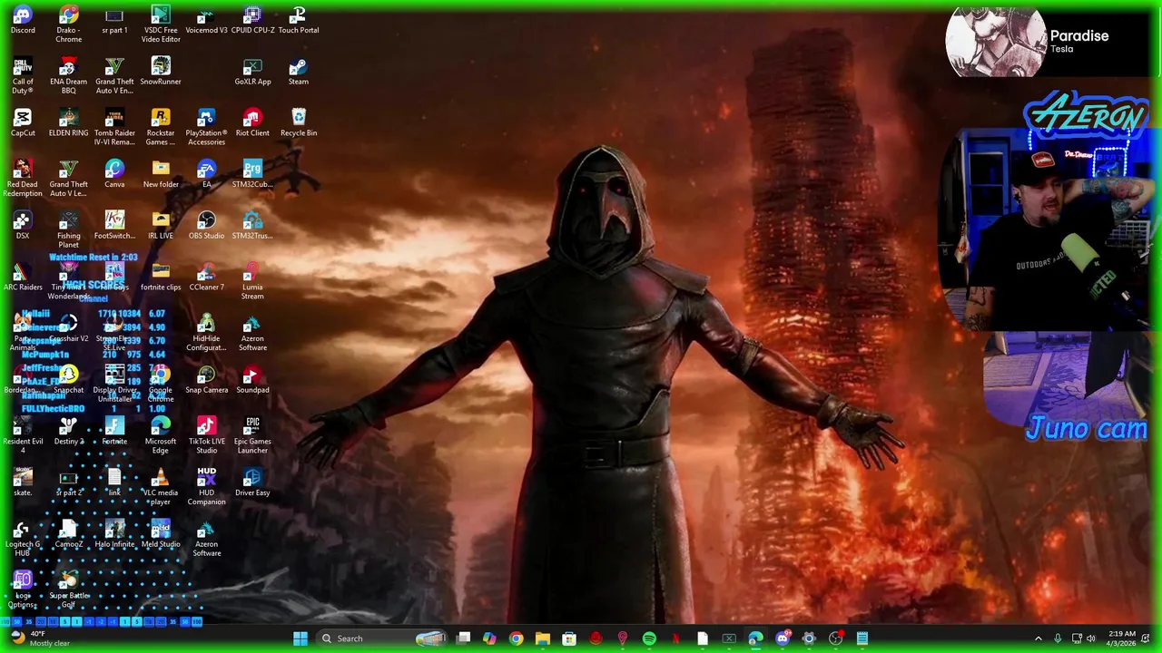
Task: Open OBS Studio from desktop
Action: 206,226
